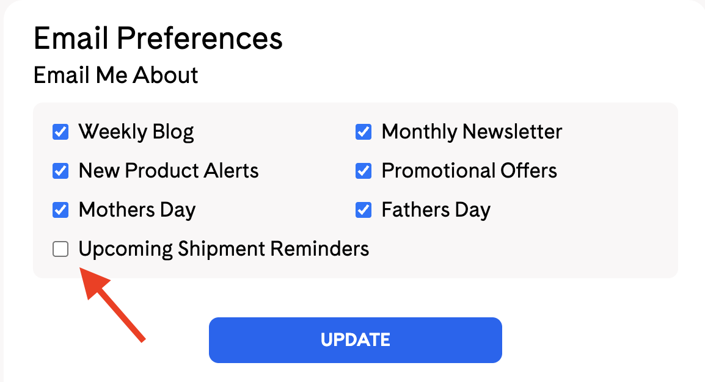The width and height of the screenshot is (705, 382).
Task: Click the Email Me About subheading
Action: point(115,76)
